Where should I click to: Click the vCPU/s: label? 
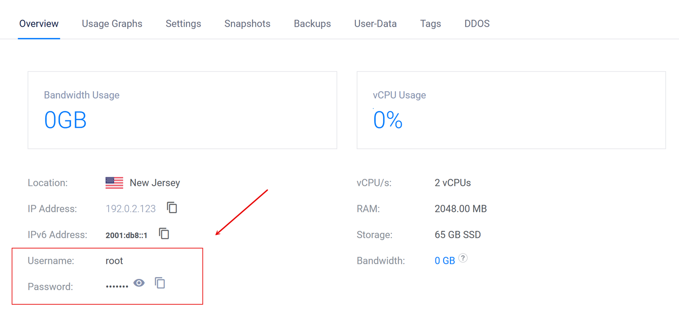tap(374, 183)
